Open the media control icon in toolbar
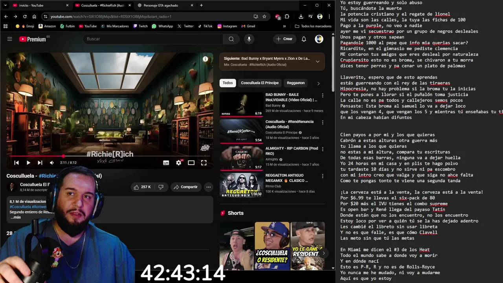 (x=310, y=17)
